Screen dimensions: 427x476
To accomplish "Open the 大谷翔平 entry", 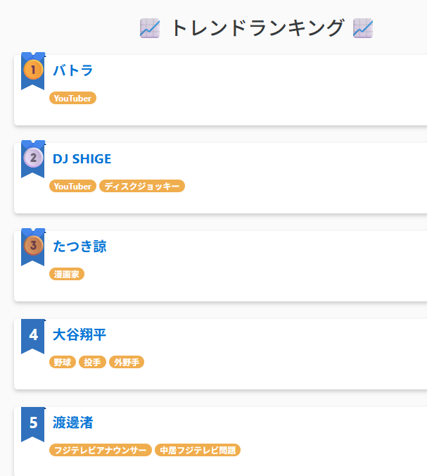I will (79, 334).
